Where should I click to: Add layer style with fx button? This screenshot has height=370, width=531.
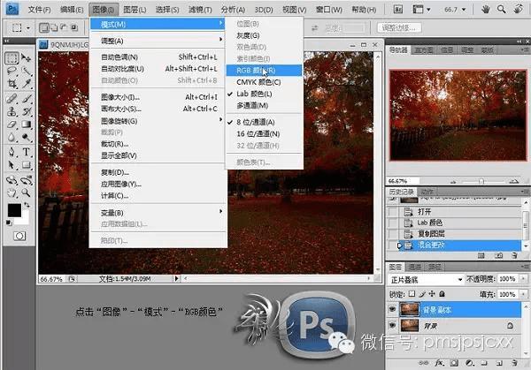click(x=439, y=363)
